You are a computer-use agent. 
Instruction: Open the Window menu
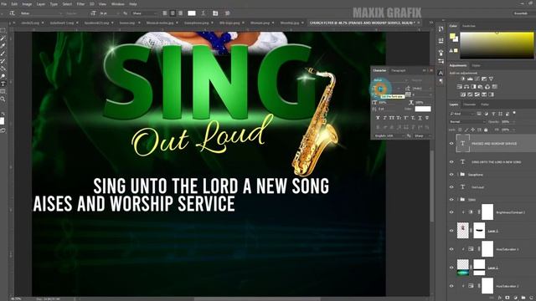coord(118,4)
